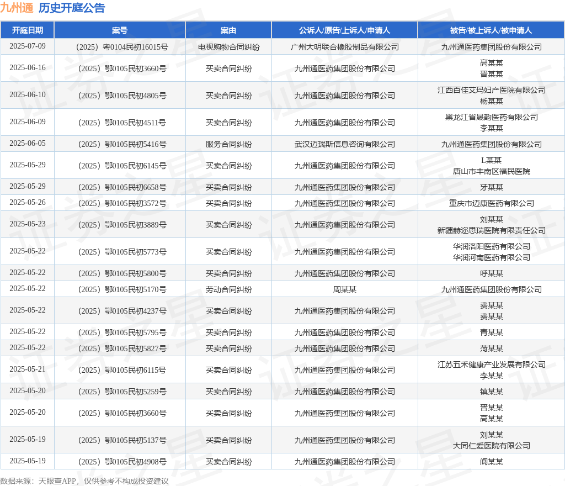Select case number "(2025)鄂0105民初5795号"
Image resolution: width=565 pixels, height=486 pixels.
point(122,333)
